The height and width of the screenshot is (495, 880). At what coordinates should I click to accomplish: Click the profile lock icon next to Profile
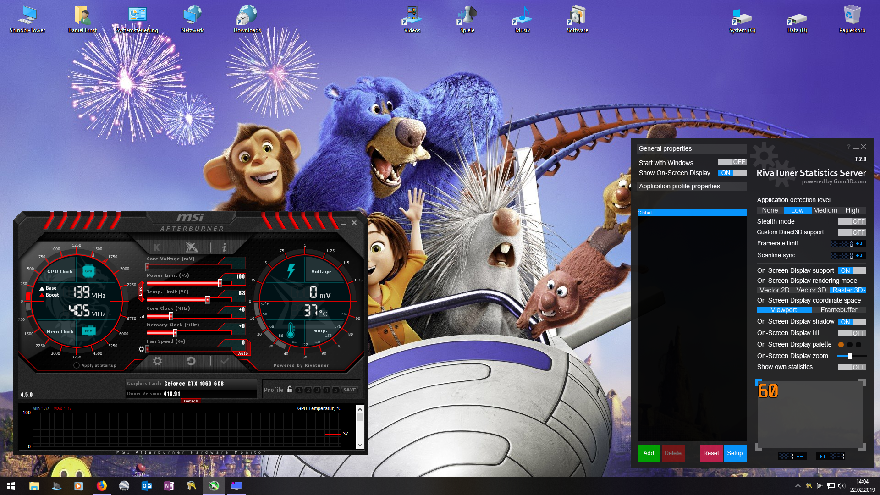[288, 389]
